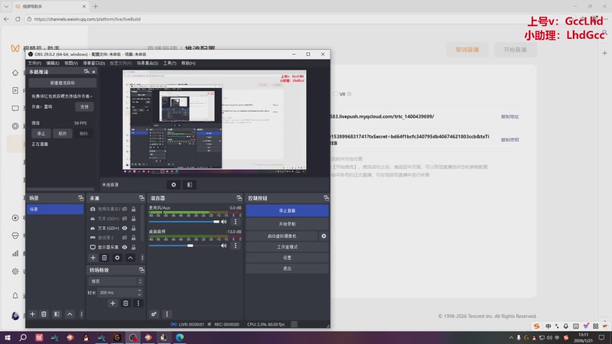612x344 pixels.
Task: Open virtual camera settings gear
Action: coord(324,236)
